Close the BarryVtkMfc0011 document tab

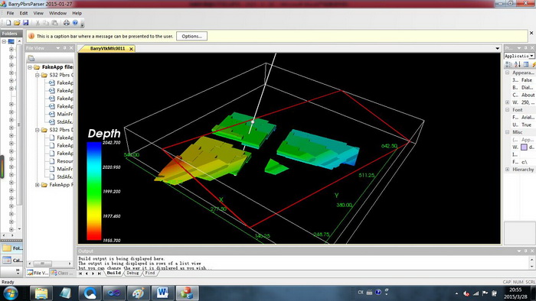tap(131, 49)
